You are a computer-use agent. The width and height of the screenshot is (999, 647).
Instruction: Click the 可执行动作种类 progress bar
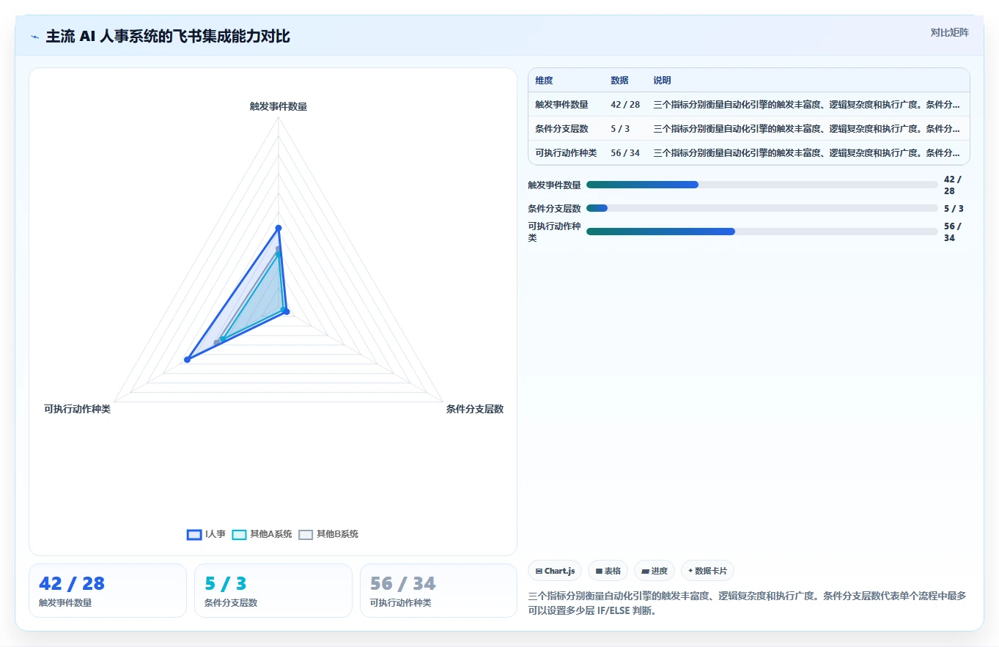tap(762, 232)
